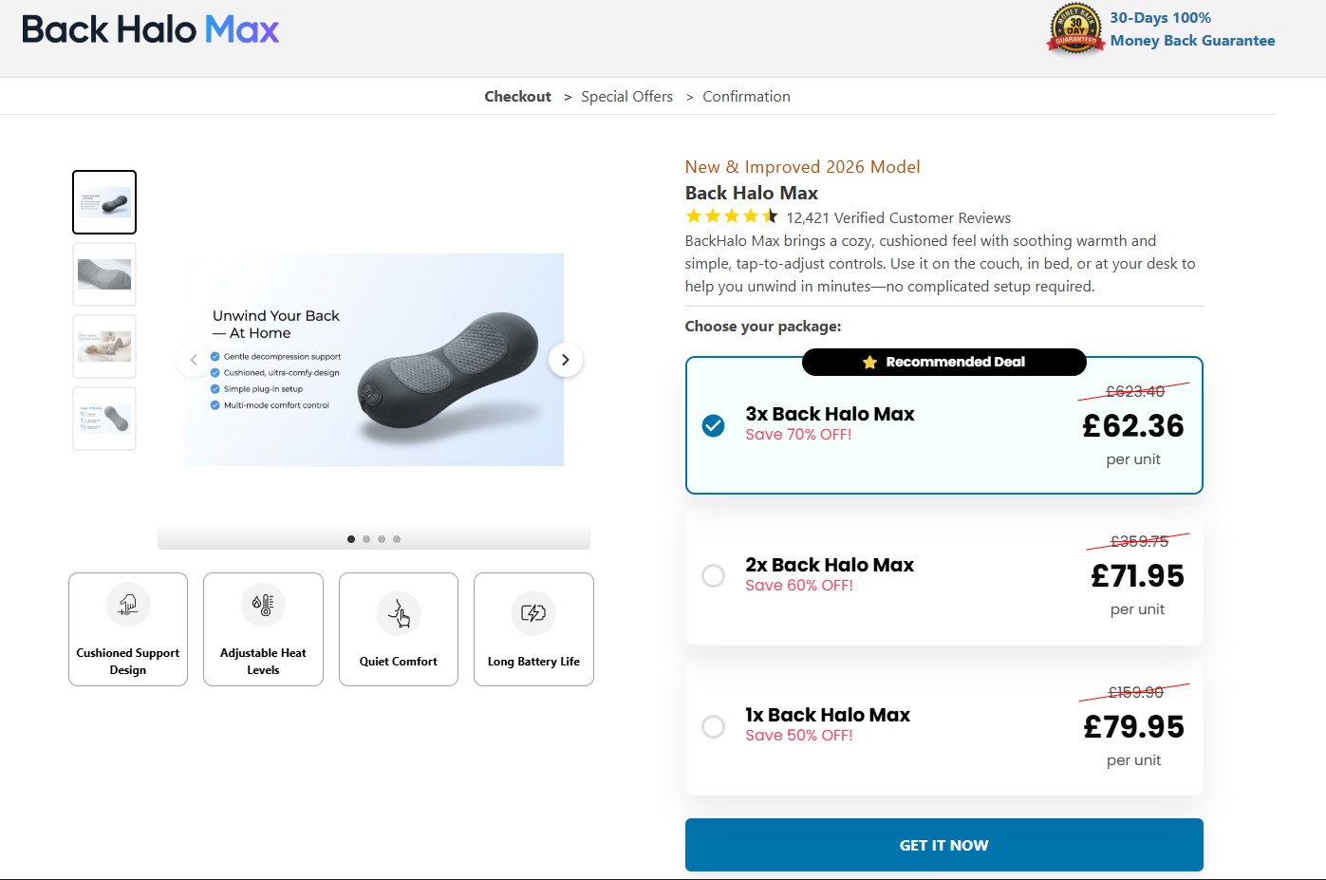1326x880 pixels.
Task: Click the Back Halo Max logo
Action: pos(149,29)
